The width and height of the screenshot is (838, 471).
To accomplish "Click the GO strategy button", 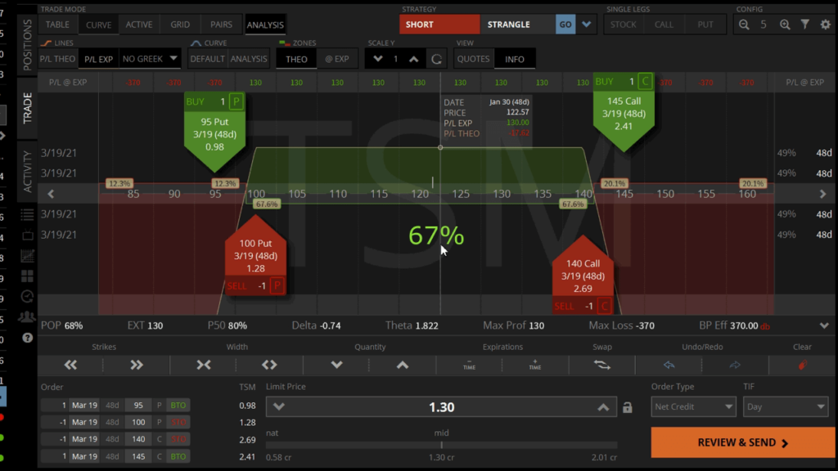I will coord(565,25).
